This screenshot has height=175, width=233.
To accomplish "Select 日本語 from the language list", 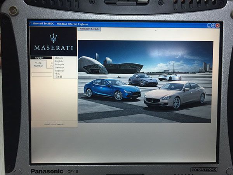I will click(x=59, y=77).
